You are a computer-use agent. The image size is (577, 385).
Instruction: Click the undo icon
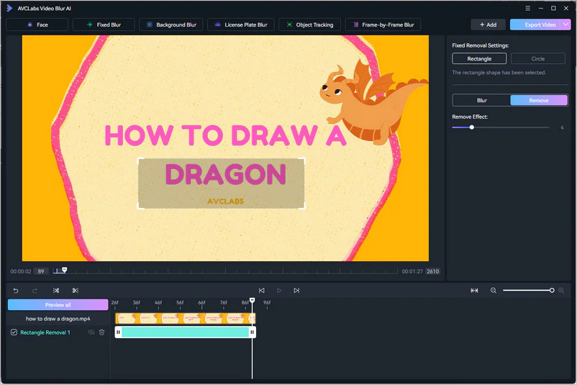click(16, 291)
